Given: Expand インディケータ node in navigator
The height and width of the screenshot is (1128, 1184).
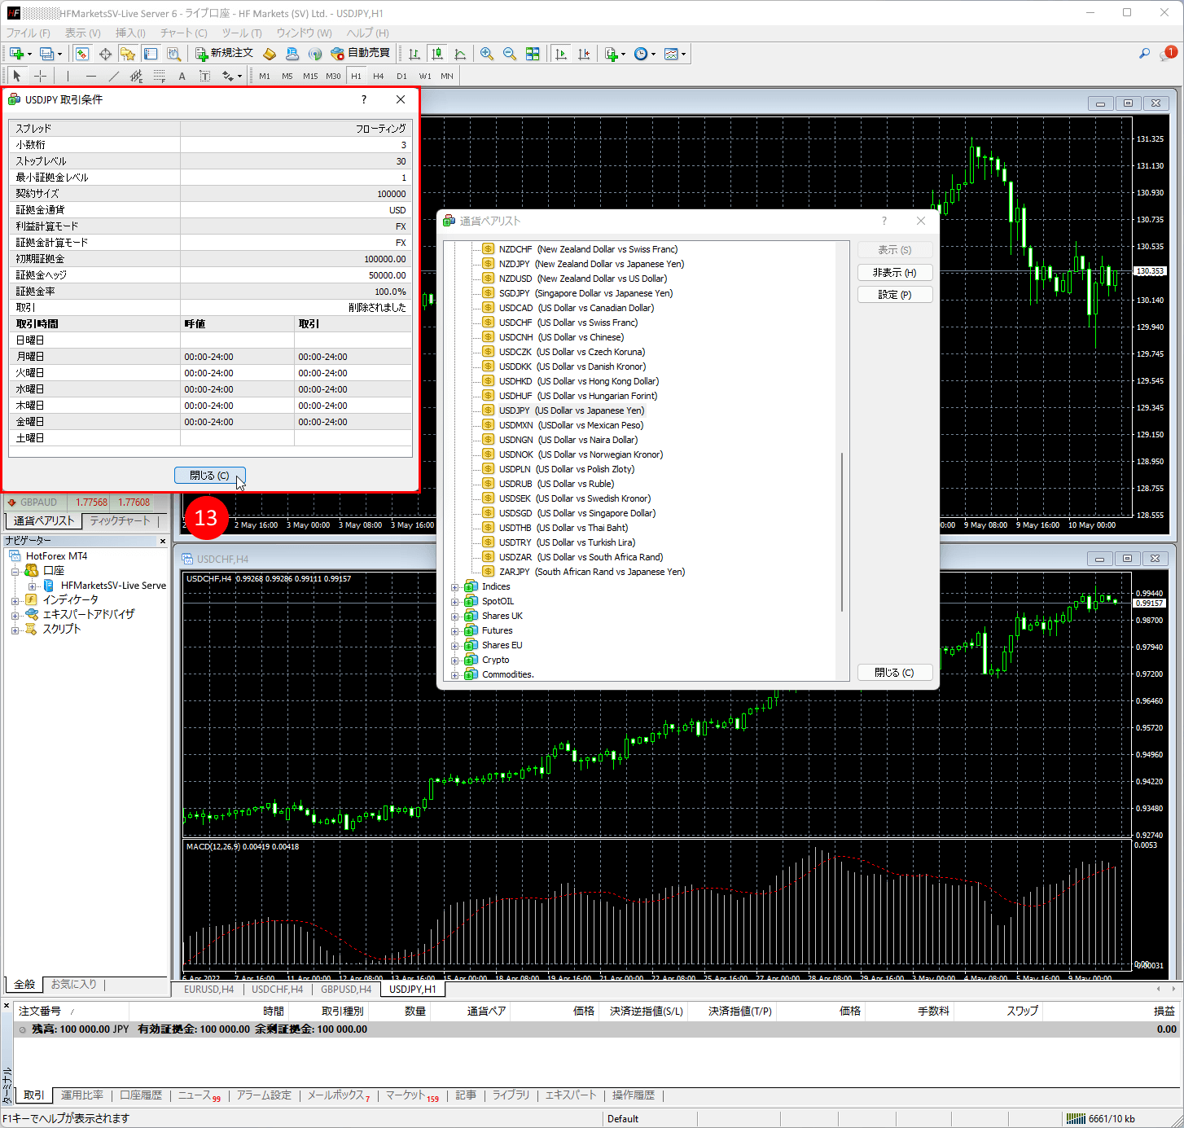Looking at the screenshot, I should point(15,600).
